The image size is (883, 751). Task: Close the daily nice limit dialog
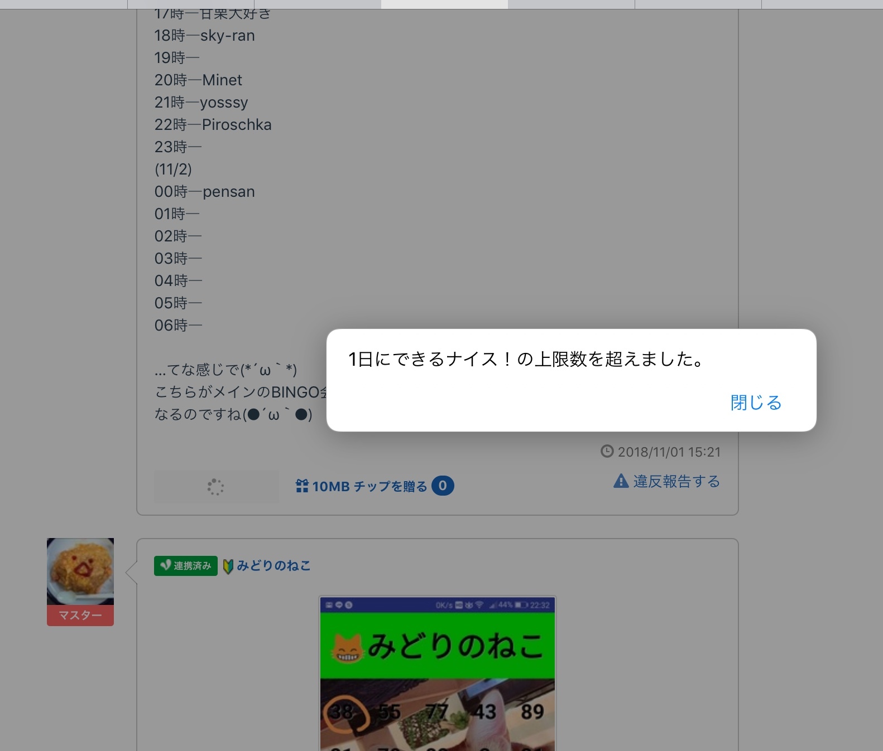coord(756,402)
